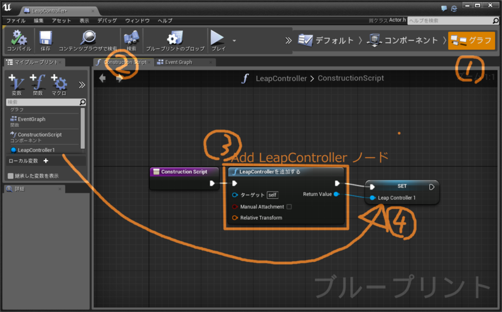Open ウィンドウ menu
The width and height of the screenshot is (502, 312).
[137, 21]
